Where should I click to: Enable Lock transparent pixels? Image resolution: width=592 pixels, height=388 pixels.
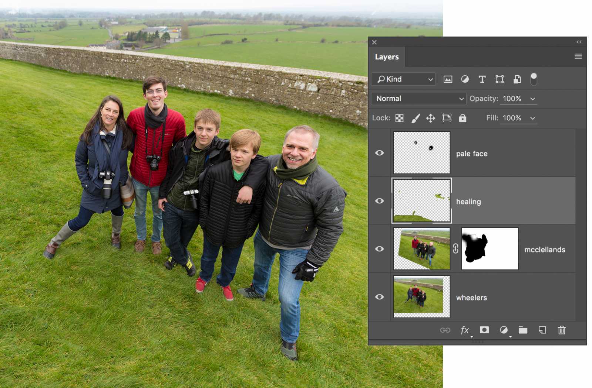(x=399, y=118)
